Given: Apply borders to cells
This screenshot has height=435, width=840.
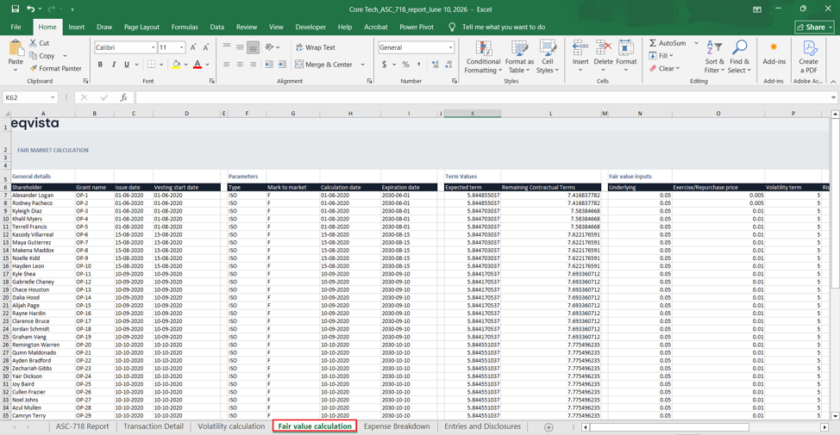Looking at the screenshot, I should pyautogui.click(x=152, y=65).
